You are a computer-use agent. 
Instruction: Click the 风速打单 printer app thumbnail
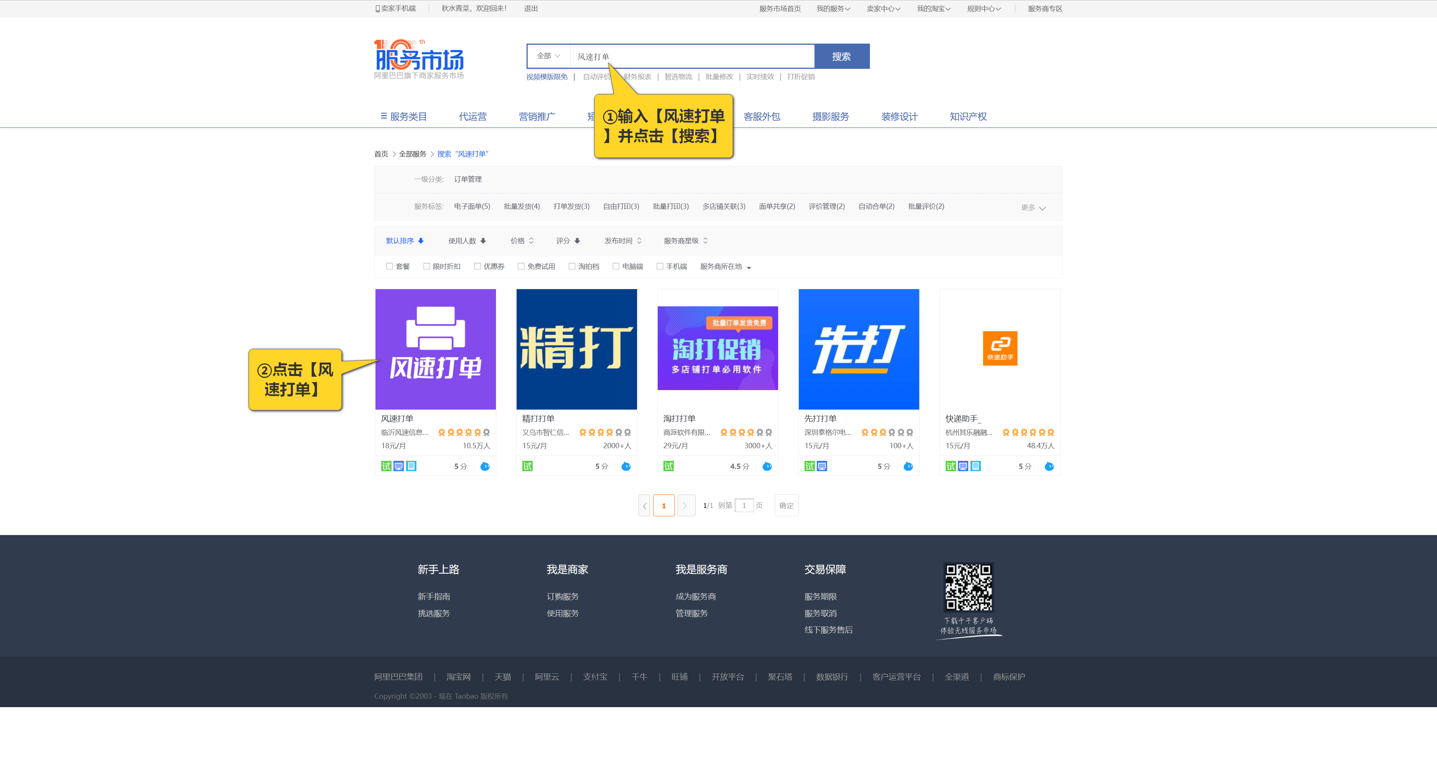(435, 349)
